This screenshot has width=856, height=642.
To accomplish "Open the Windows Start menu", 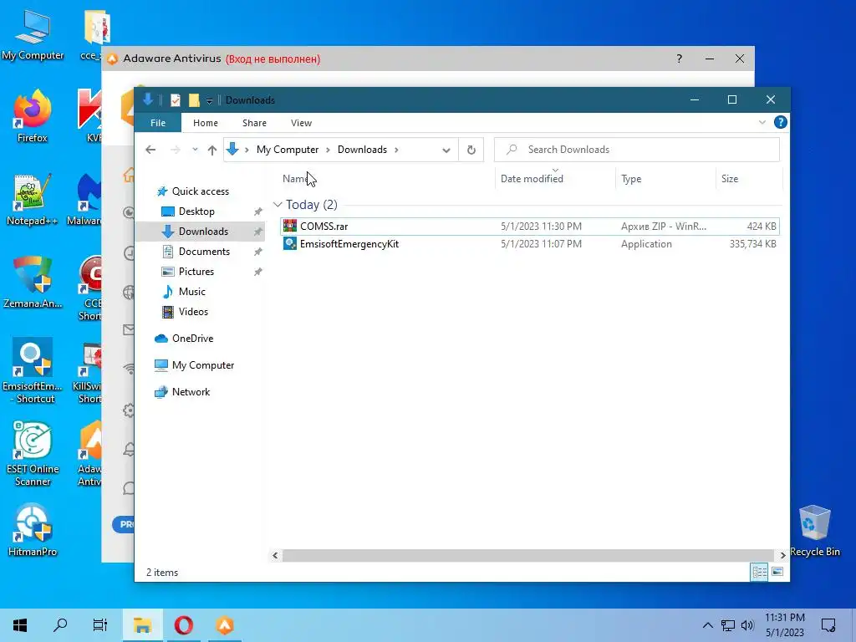I will (x=20, y=625).
